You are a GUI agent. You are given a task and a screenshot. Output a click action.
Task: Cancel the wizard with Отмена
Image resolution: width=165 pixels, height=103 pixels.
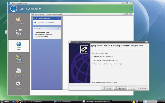coord(143,88)
